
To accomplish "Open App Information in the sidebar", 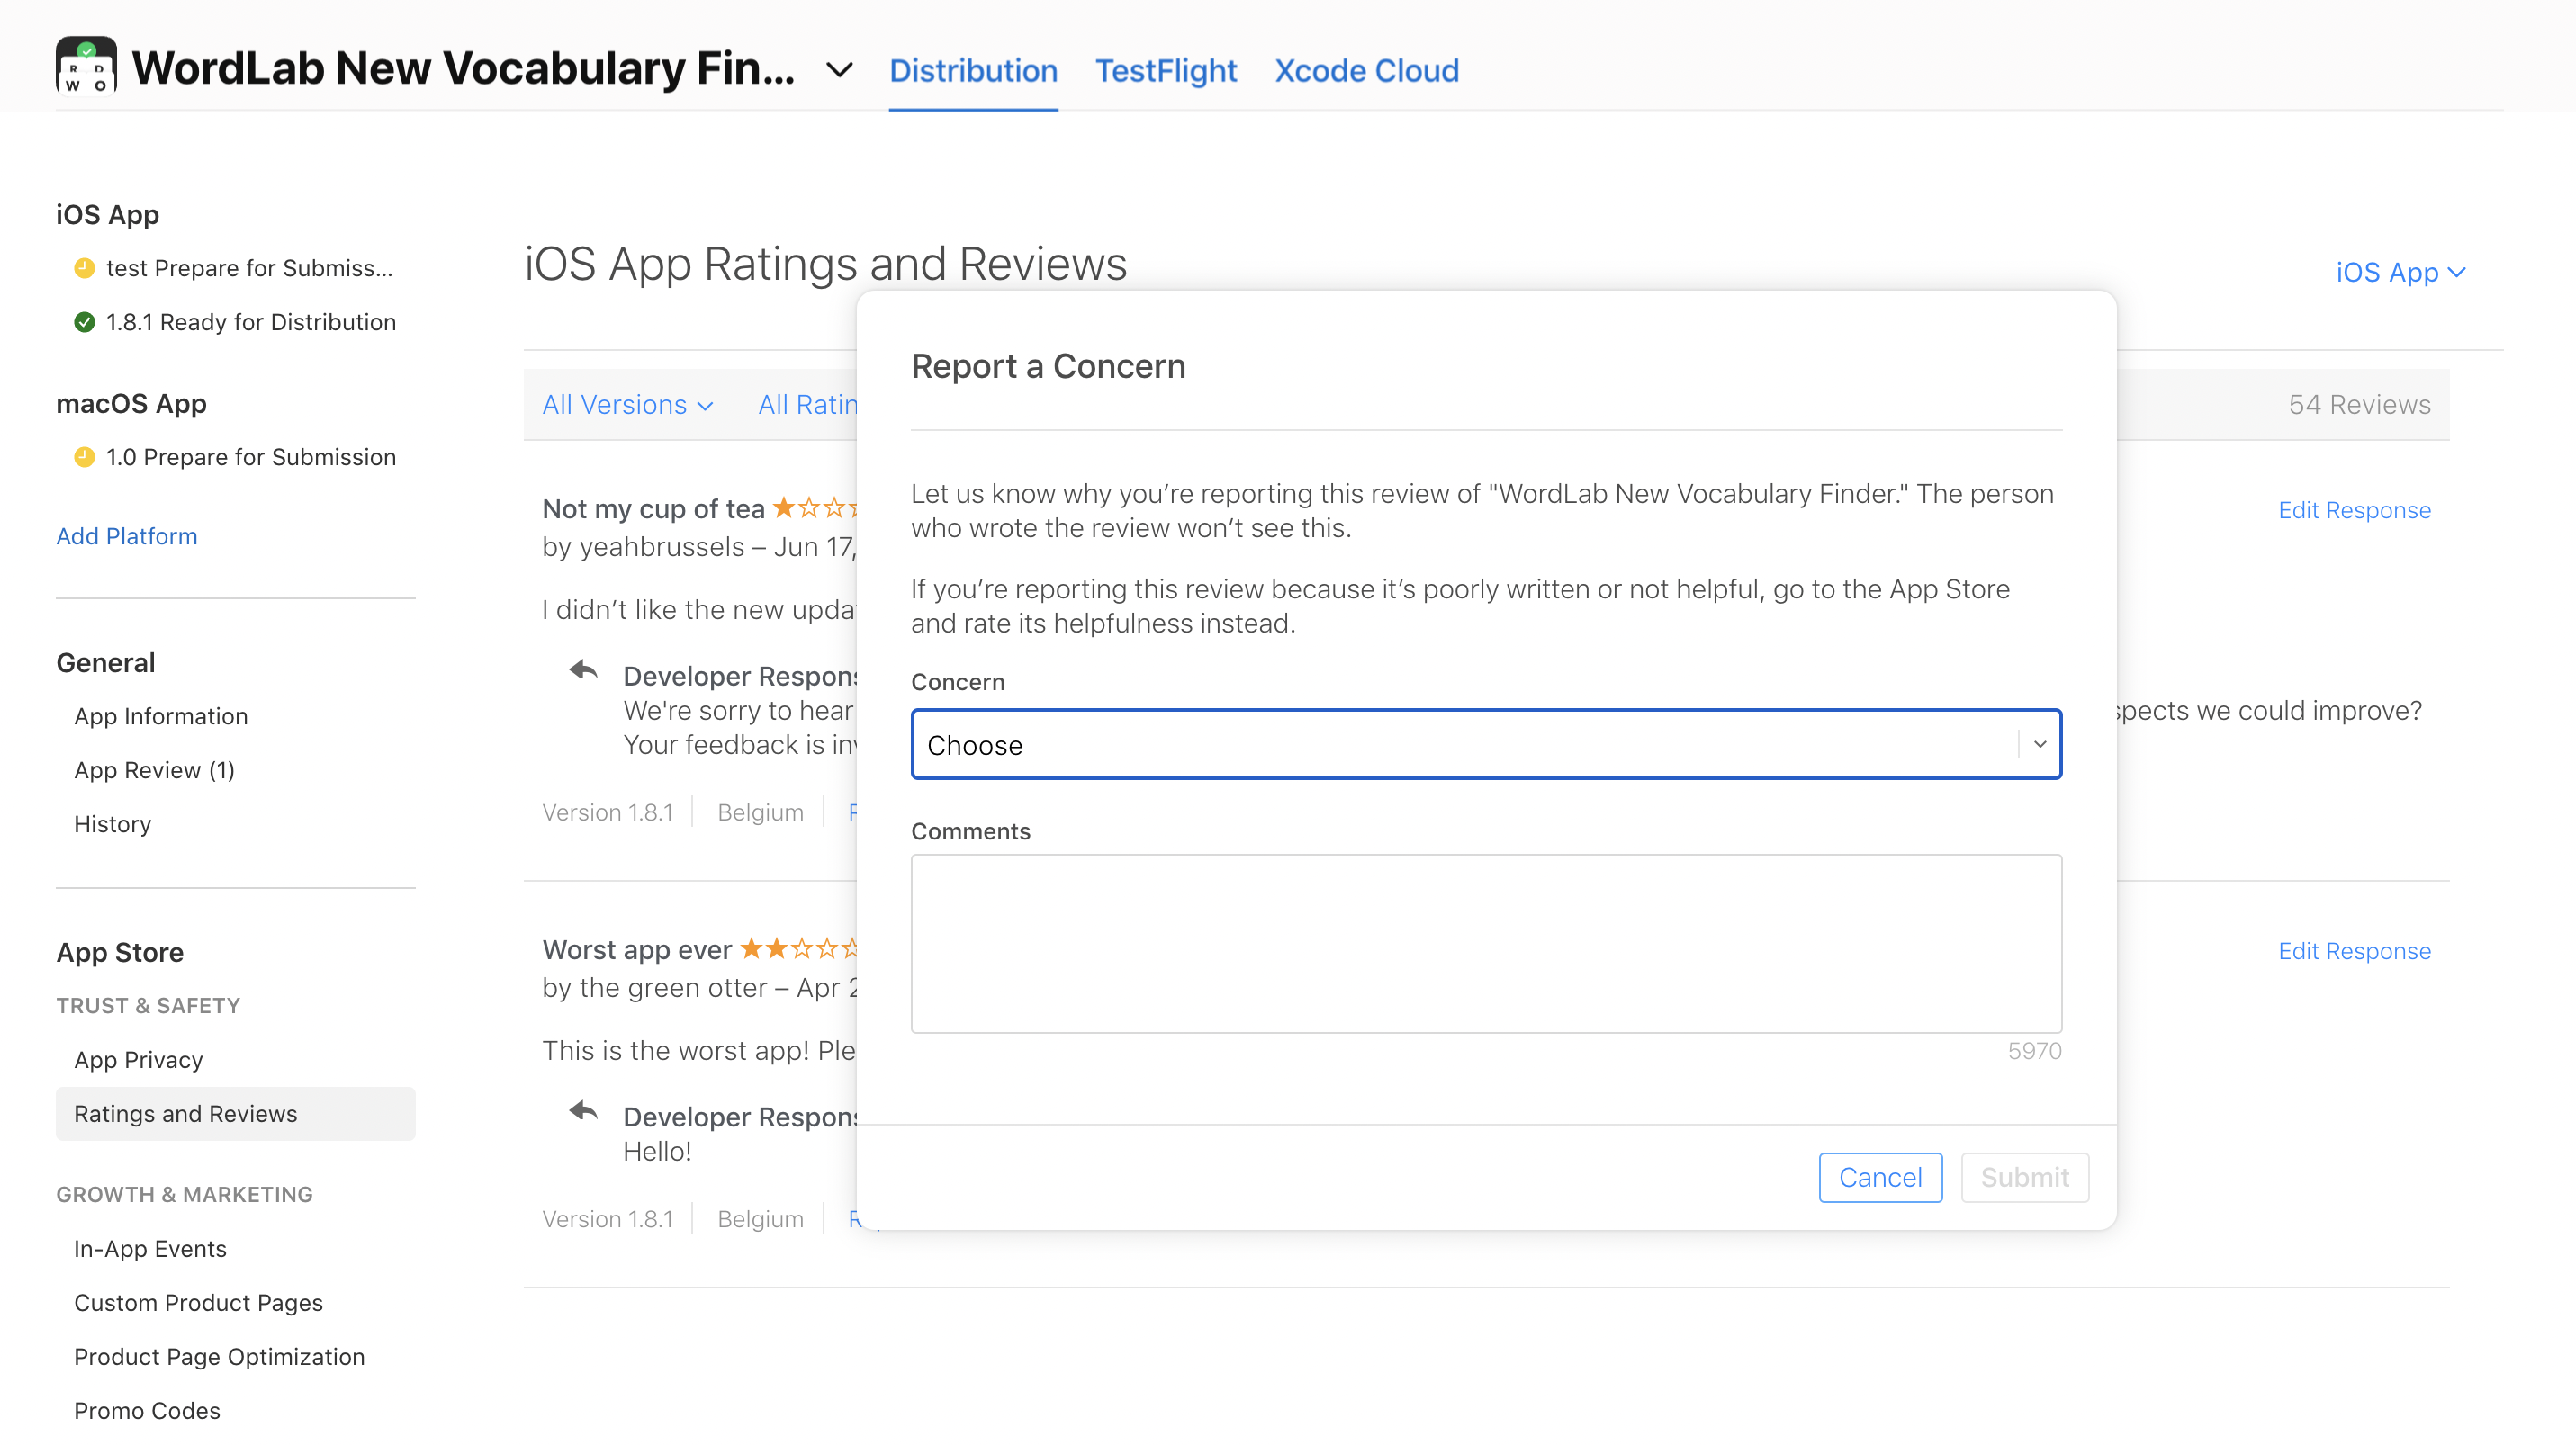I will click(x=161, y=715).
